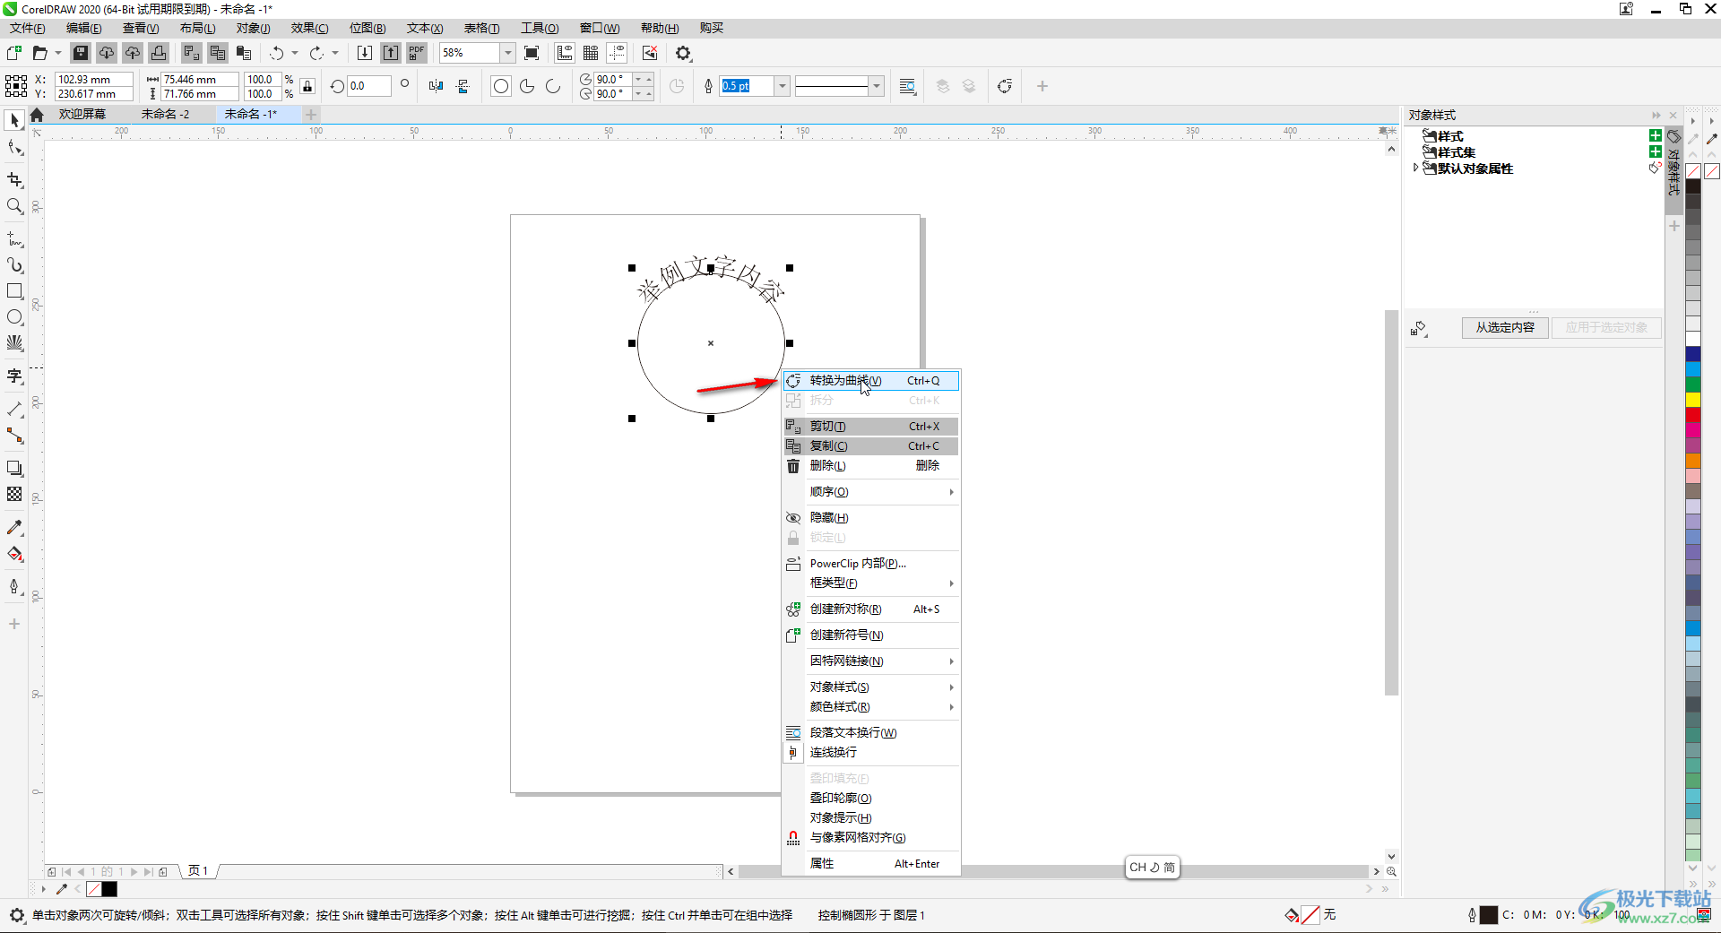1721x933 pixels.
Task: Select the Ellipse tool
Action: pyautogui.click(x=14, y=317)
